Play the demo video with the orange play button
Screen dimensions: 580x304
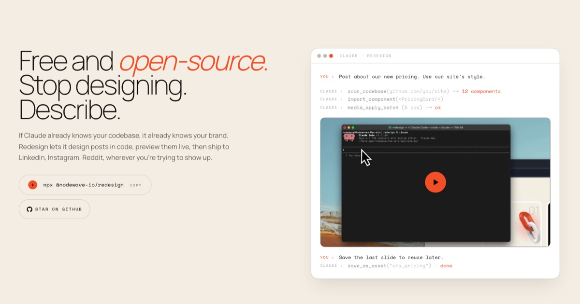[x=435, y=182]
